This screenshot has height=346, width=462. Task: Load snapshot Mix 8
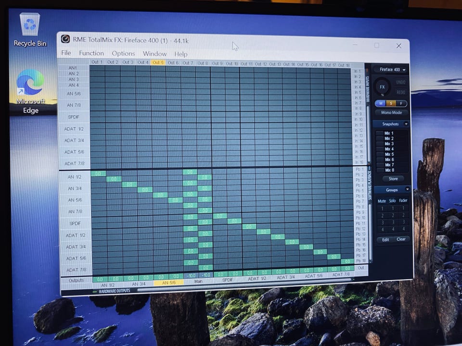(389, 170)
